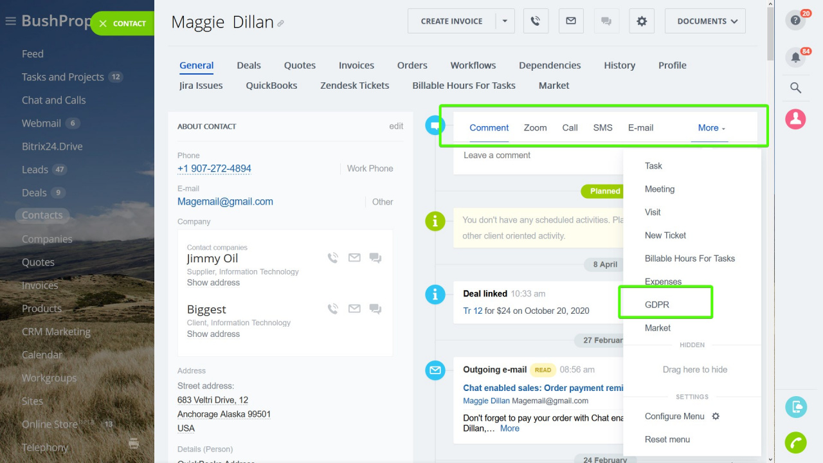The image size is (823, 463).
Task: Open the gear settings icon in header
Action: (642, 21)
